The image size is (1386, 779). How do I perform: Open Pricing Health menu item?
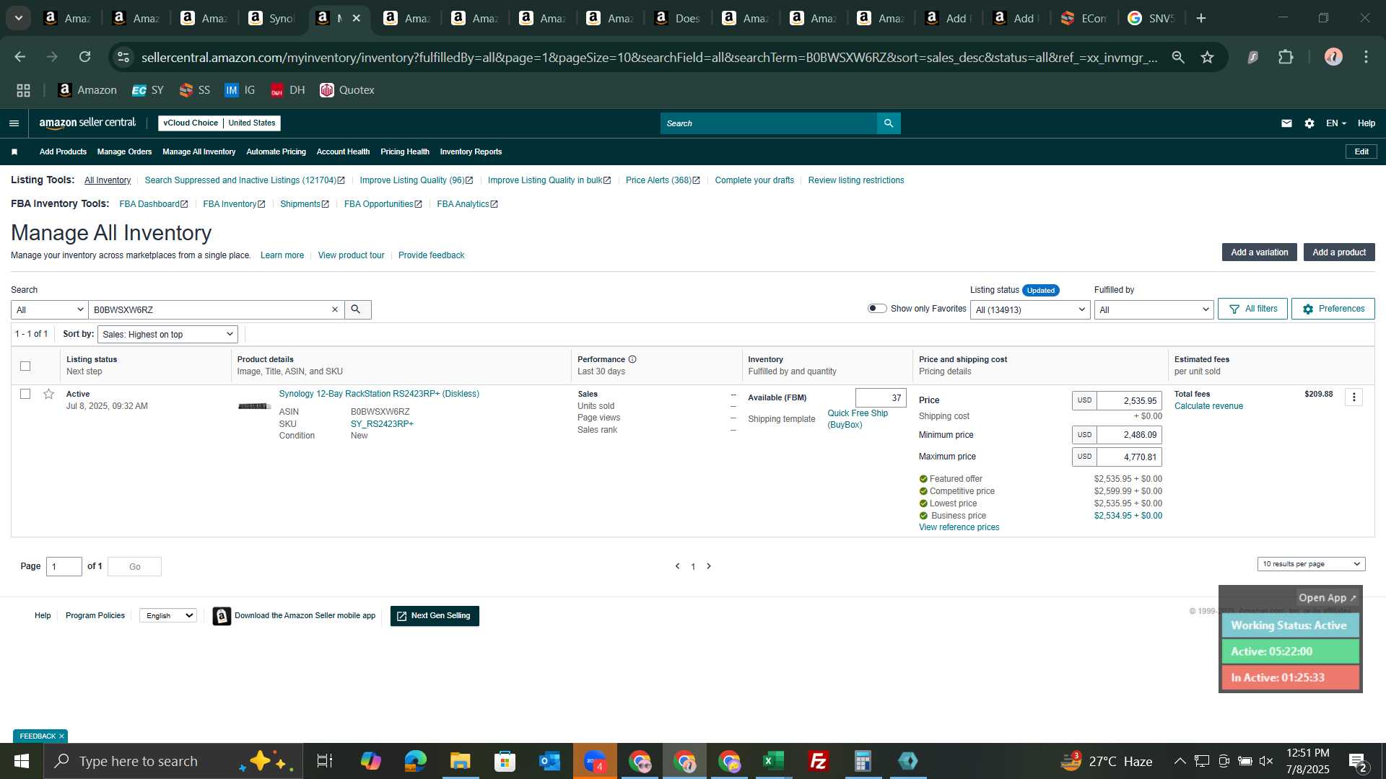[404, 152]
